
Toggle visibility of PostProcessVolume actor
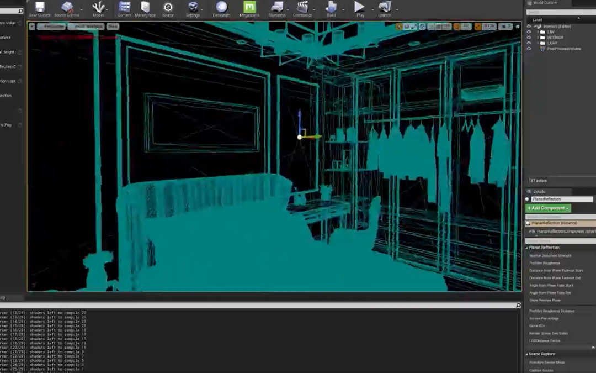(529, 49)
